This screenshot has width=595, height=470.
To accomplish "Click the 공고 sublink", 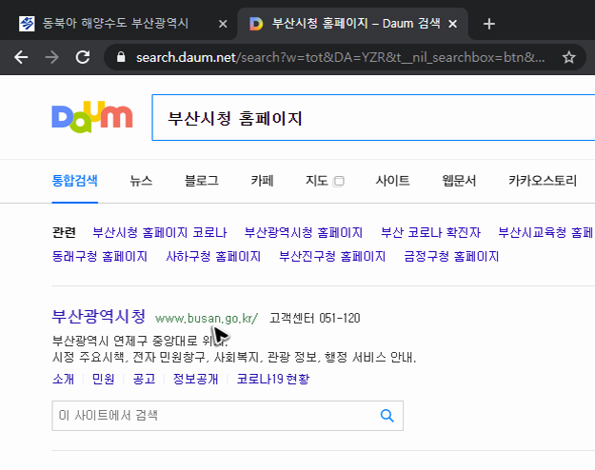I will point(144,379).
